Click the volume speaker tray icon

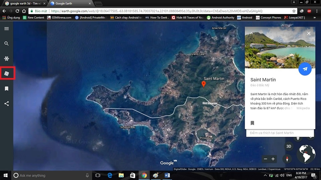tap(282, 175)
